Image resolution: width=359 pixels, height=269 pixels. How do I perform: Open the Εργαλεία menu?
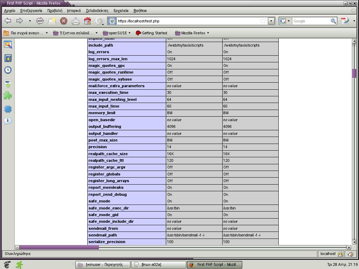[x=121, y=11]
